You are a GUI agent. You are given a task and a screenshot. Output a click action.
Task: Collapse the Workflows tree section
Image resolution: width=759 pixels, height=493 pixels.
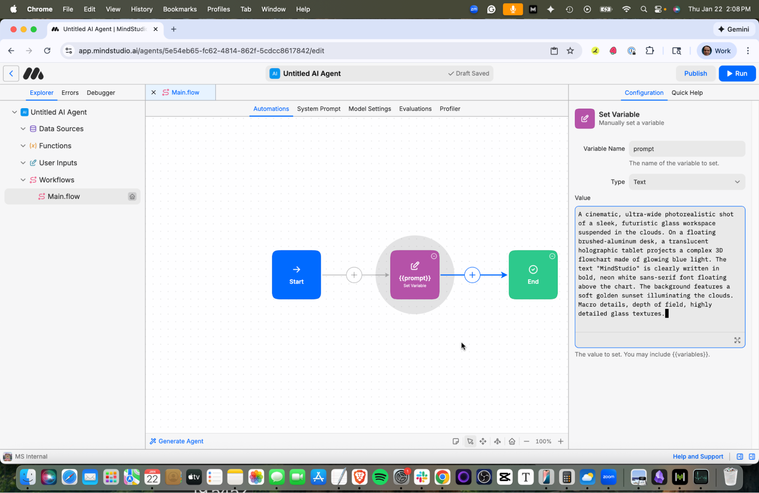point(23,180)
